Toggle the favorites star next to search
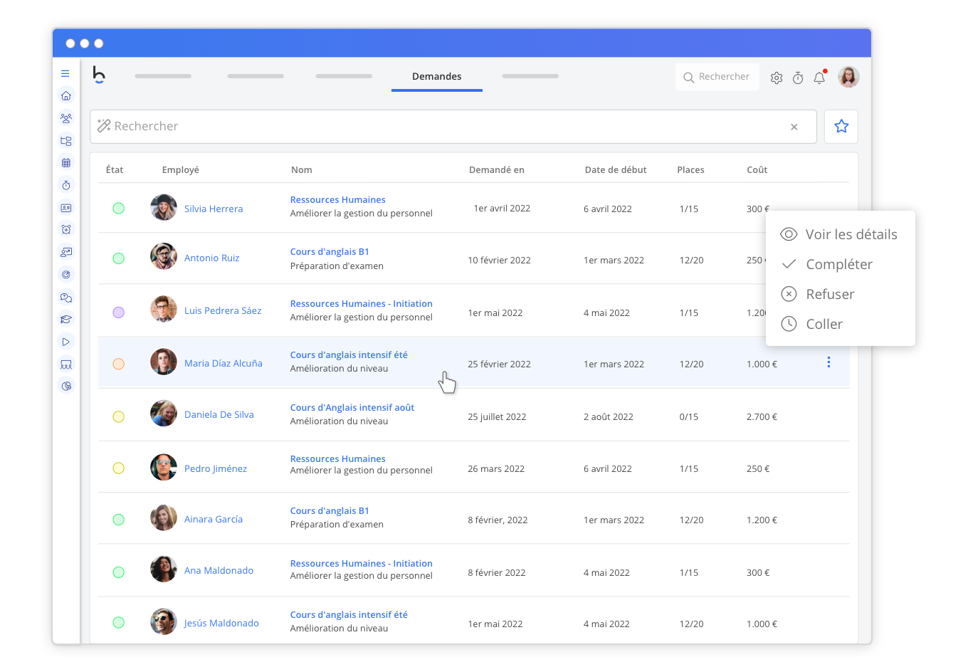 tap(841, 126)
